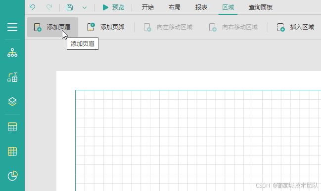Screen dimensions: 321x191
Task: Select the 区域 tab
Action: coord(228,7)
